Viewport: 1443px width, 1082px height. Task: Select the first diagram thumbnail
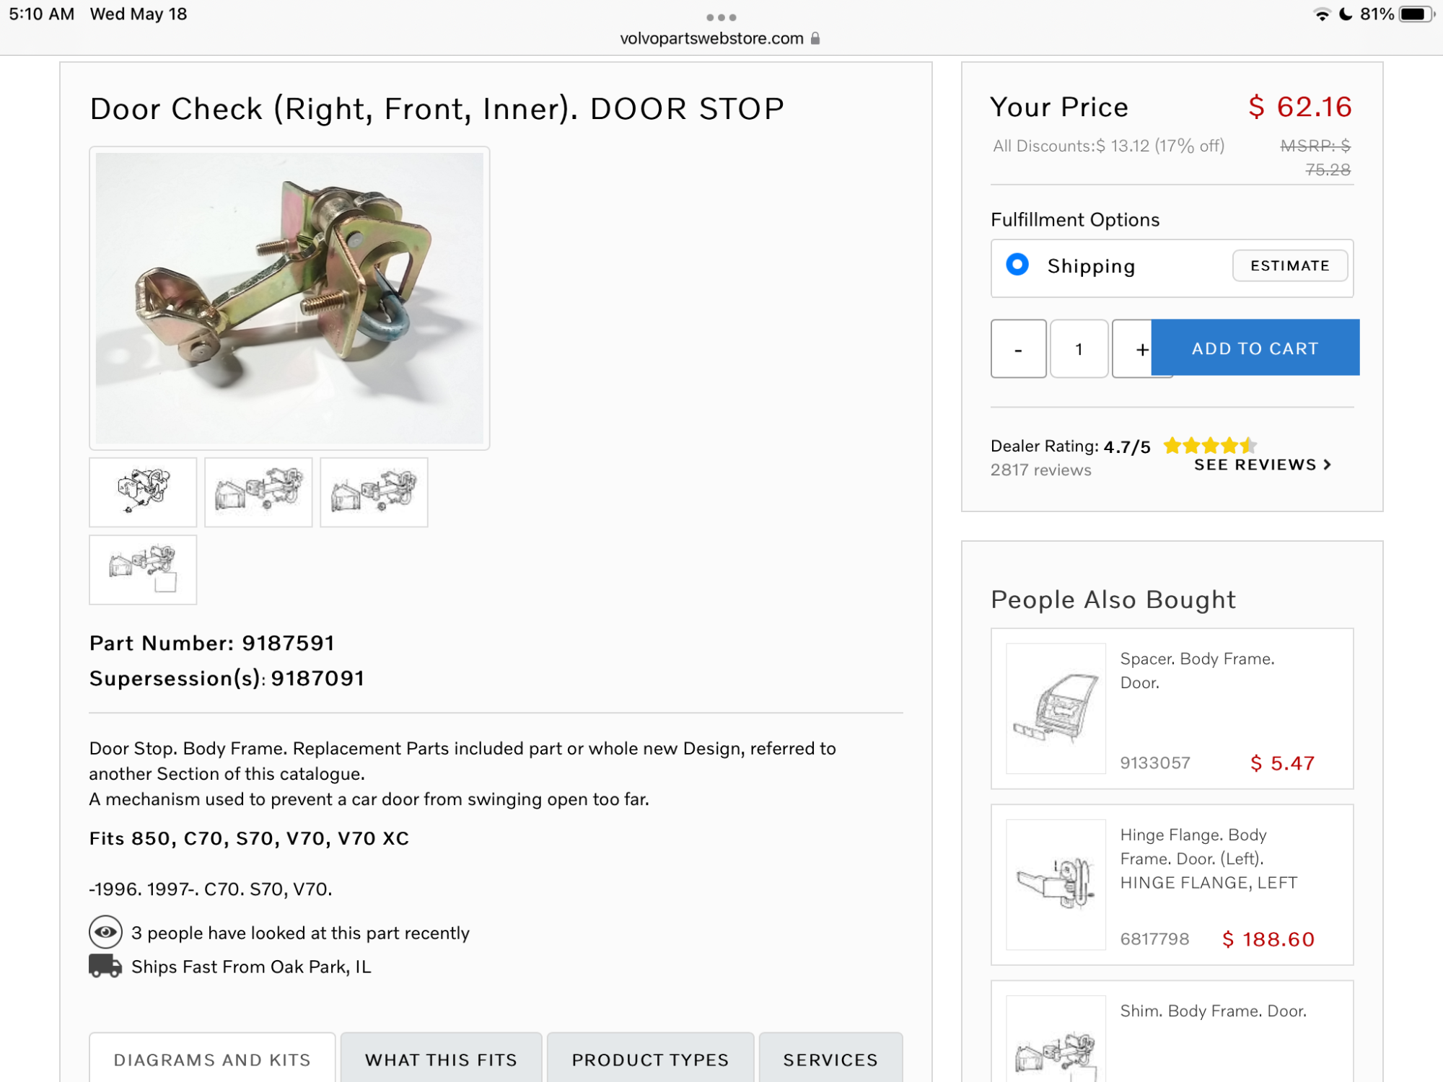143,492
